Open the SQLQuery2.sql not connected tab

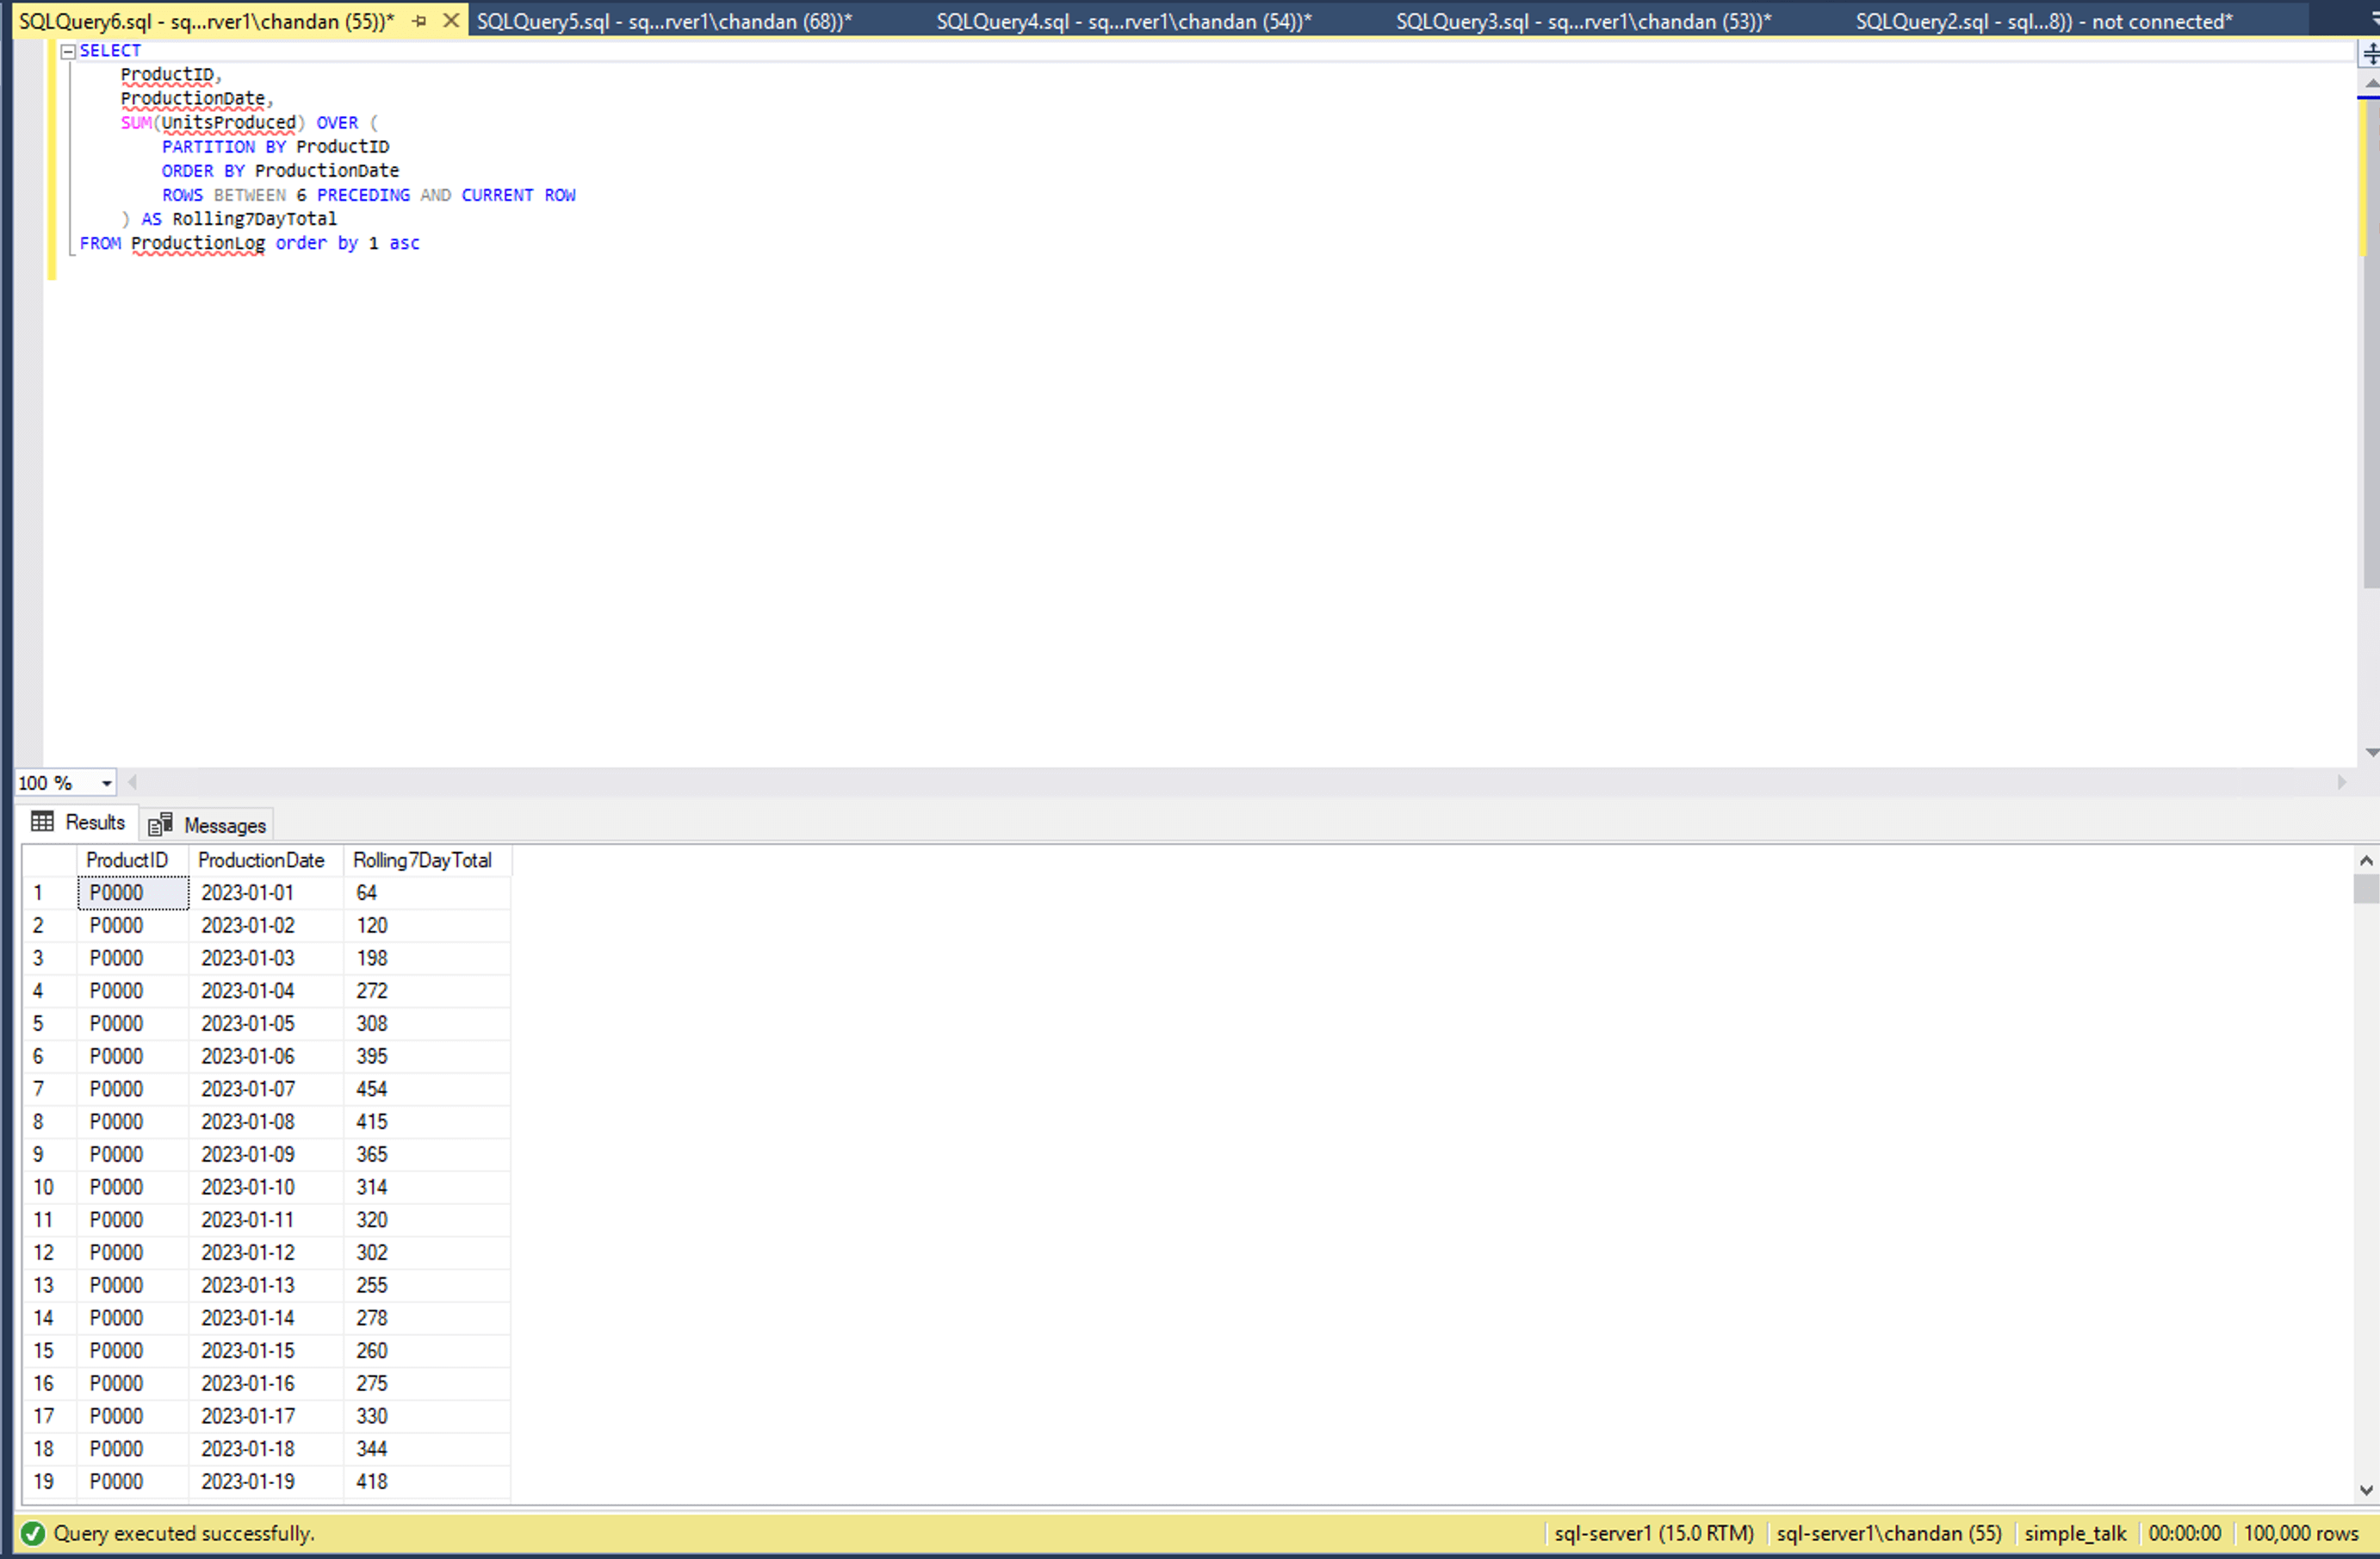(x=2043, y=21)
